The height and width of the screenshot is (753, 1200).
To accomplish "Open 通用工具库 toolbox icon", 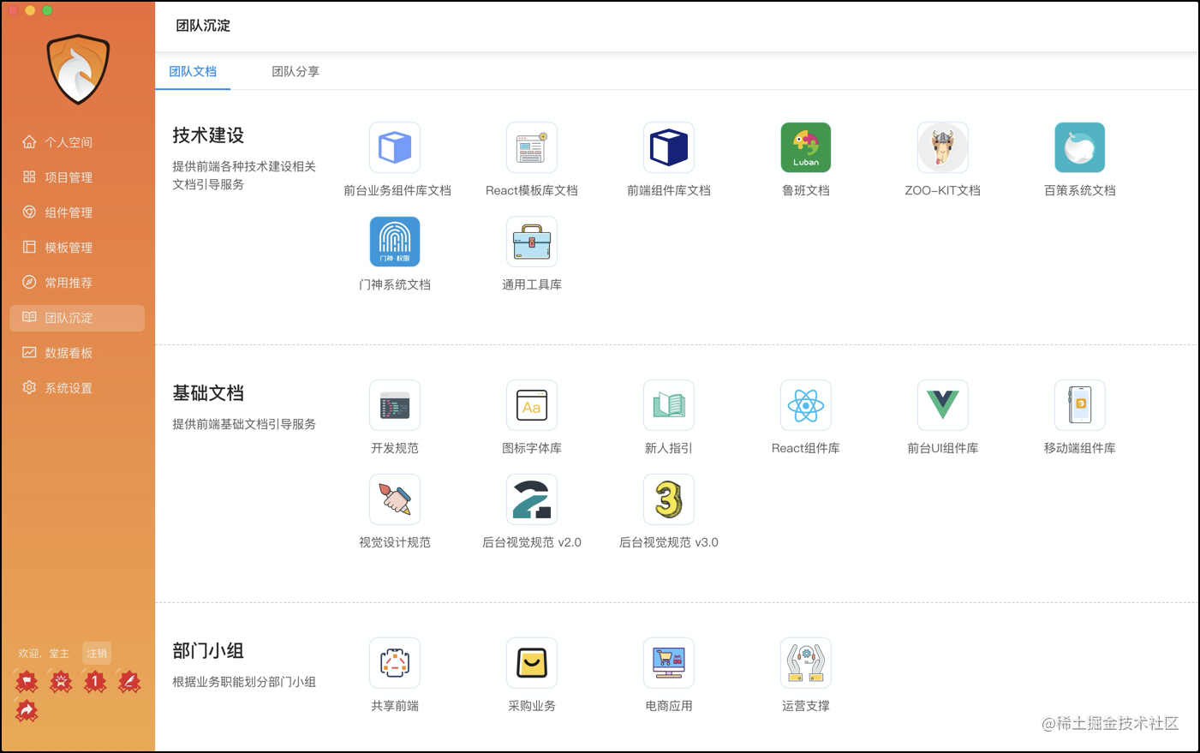I will 532,242.
